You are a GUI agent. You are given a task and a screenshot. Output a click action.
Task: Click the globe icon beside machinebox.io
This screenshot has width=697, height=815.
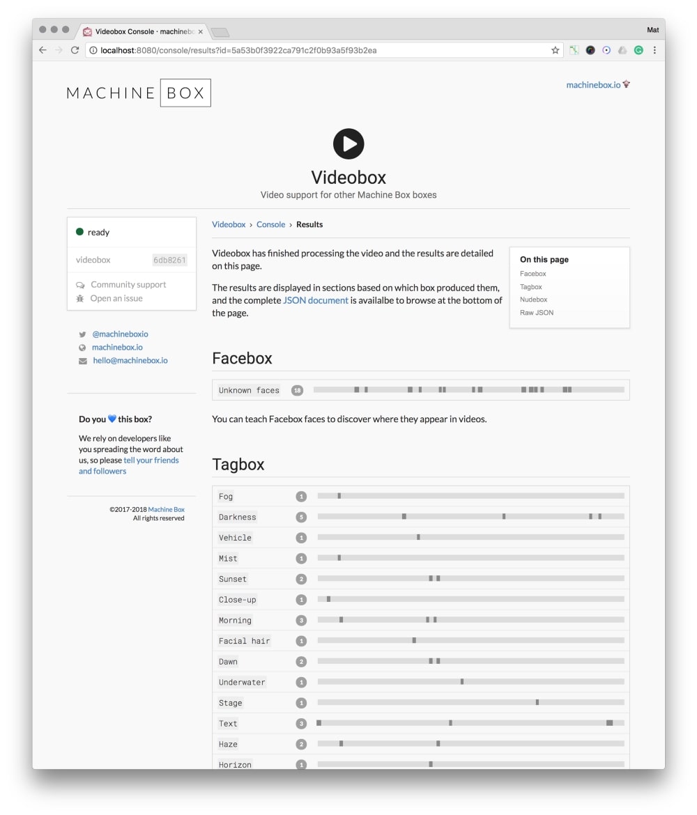[x=82, y=347]
